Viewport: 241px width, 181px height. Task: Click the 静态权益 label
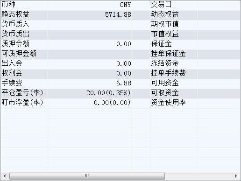tap(15, 14)
